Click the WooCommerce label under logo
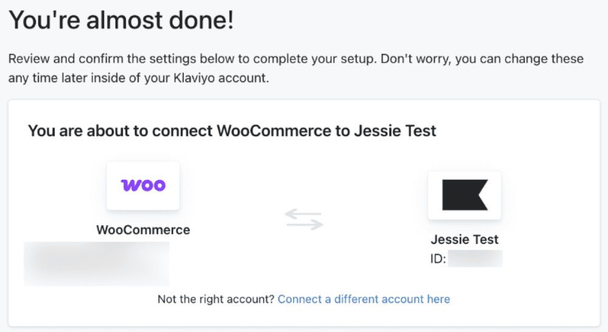The height and width of the screenshot is (332, 608). [143, 230]
